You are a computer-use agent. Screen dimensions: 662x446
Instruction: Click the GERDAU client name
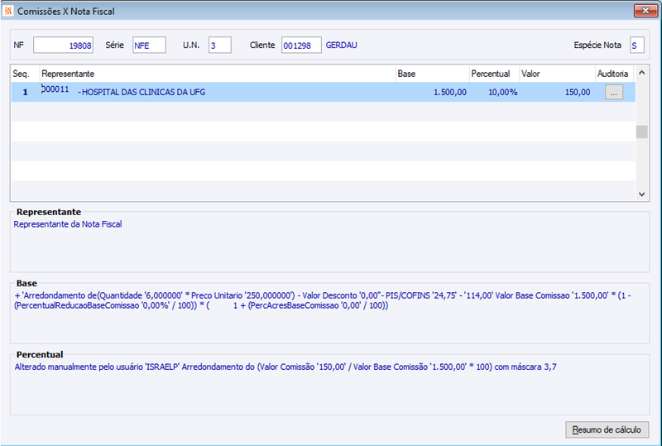tap(341, 46)
